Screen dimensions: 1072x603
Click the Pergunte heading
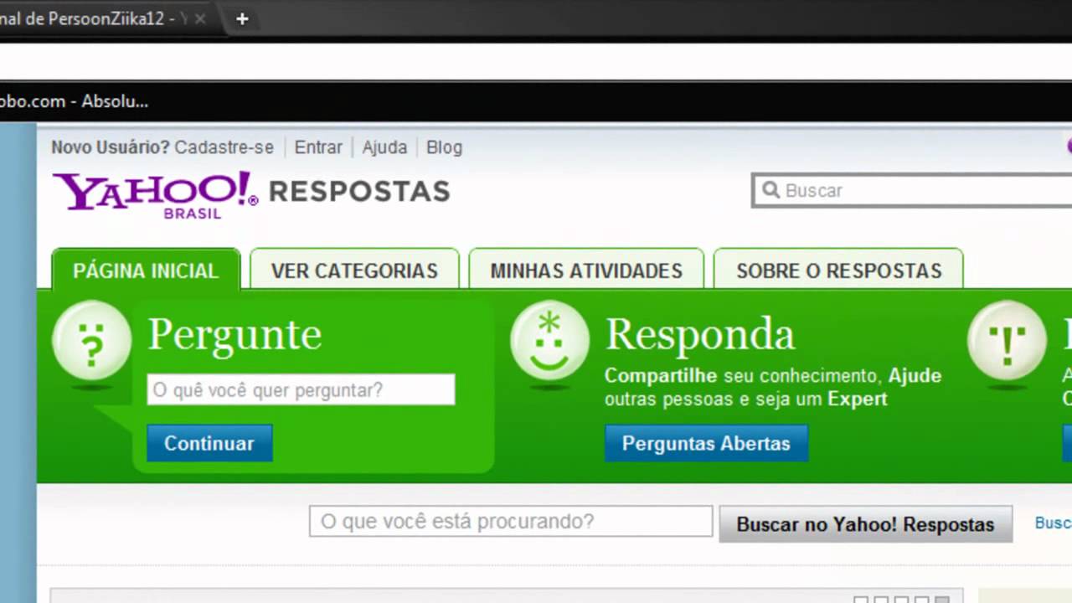234,335
